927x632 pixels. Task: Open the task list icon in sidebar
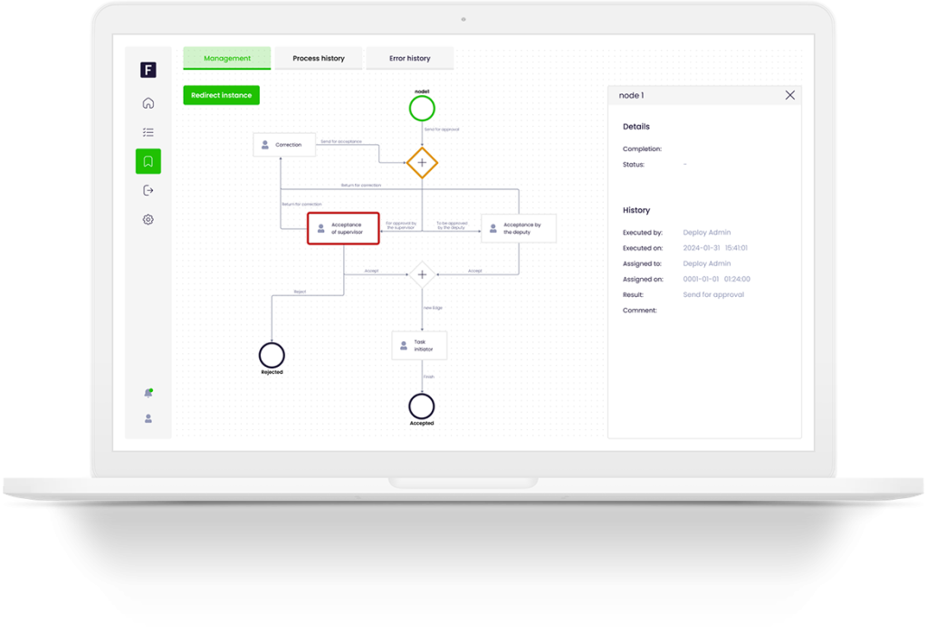(x=148, y=132)
